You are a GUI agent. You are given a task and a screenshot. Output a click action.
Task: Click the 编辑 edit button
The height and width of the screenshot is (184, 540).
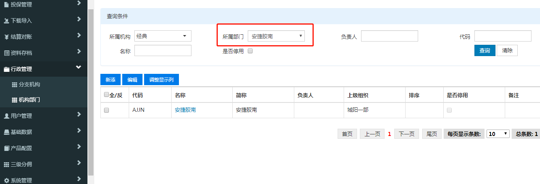[x=132, y=80]
